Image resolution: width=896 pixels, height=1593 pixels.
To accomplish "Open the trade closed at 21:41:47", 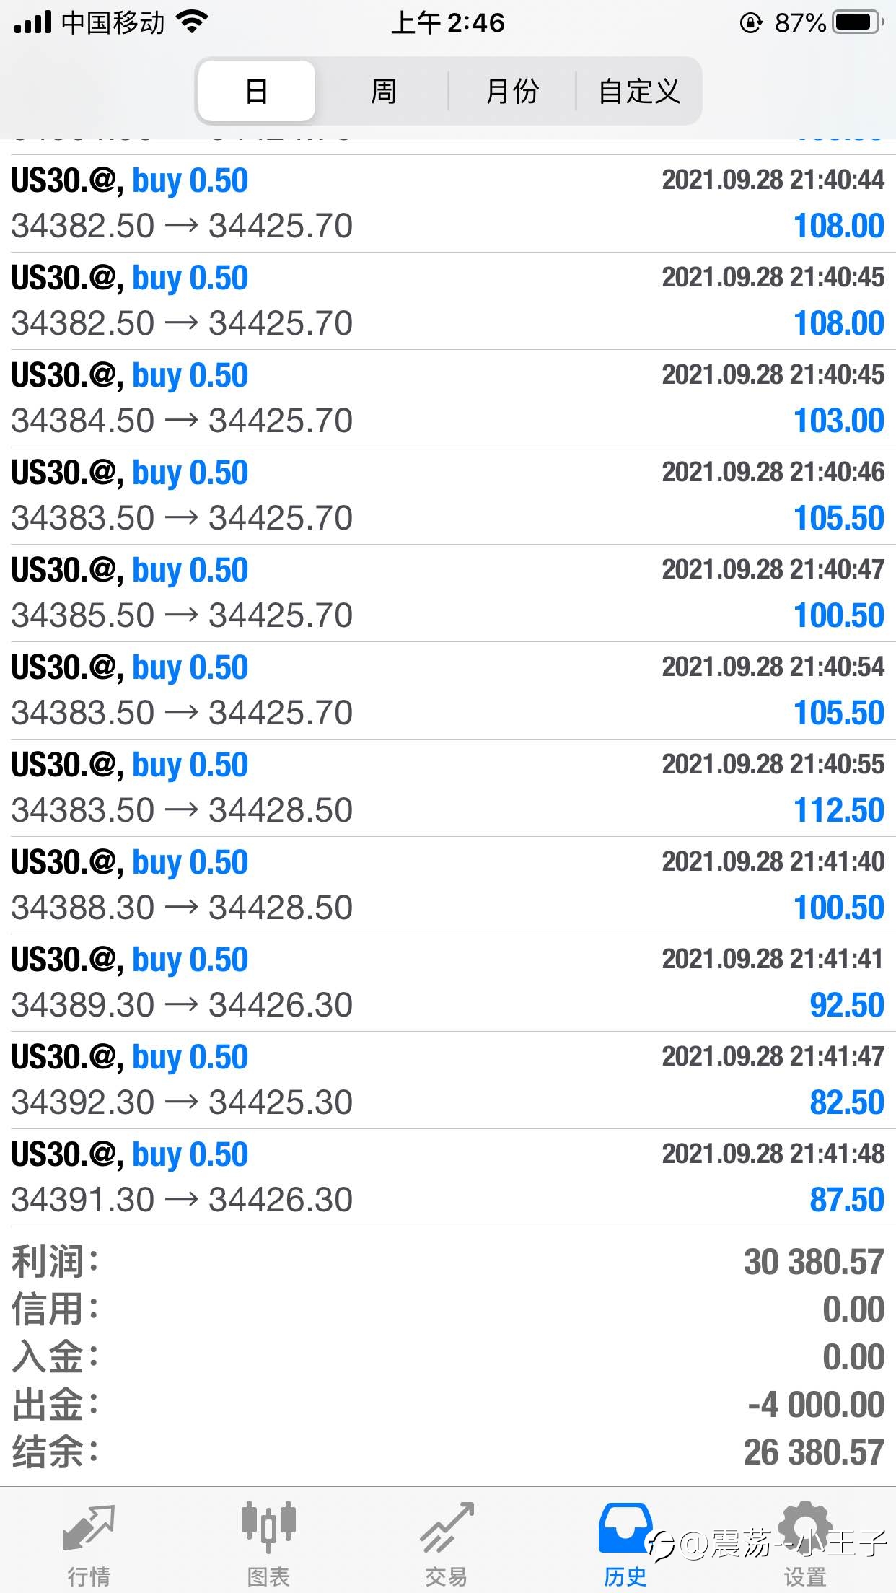I will (448, 1080).
